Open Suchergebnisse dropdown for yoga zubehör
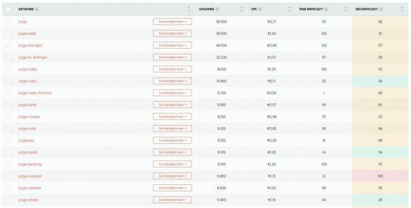This screenshot has width=411, height=208. (x=172, y=188)
